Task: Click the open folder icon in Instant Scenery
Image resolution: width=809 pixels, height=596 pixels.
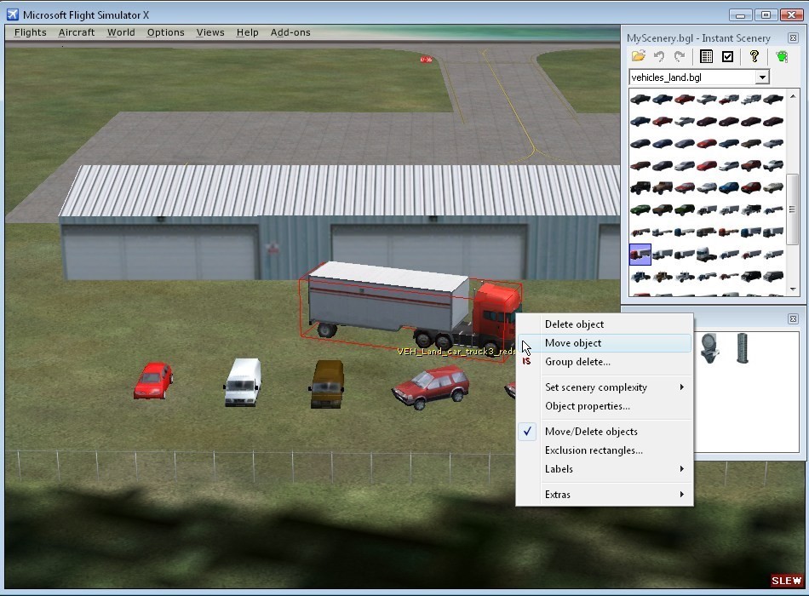Action: click(638, 57)
